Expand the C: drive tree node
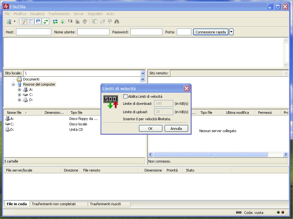The image size is (293, 219). pyautogui.click(x=20, y=95)
